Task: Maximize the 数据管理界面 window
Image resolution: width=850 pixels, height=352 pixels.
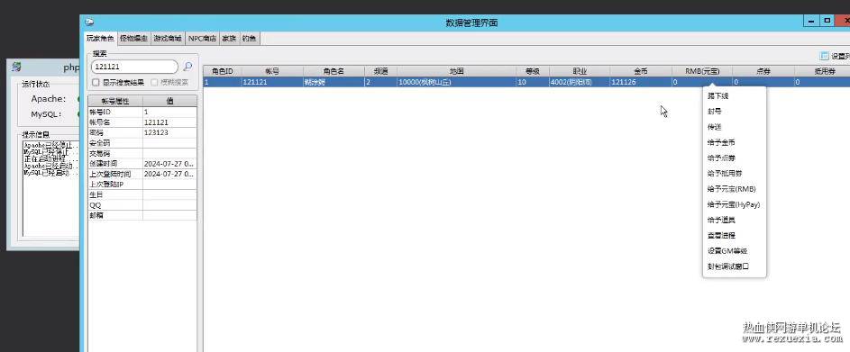Action: 827,21
